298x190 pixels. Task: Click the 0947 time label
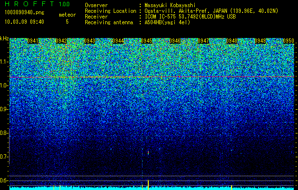point(203,41)
